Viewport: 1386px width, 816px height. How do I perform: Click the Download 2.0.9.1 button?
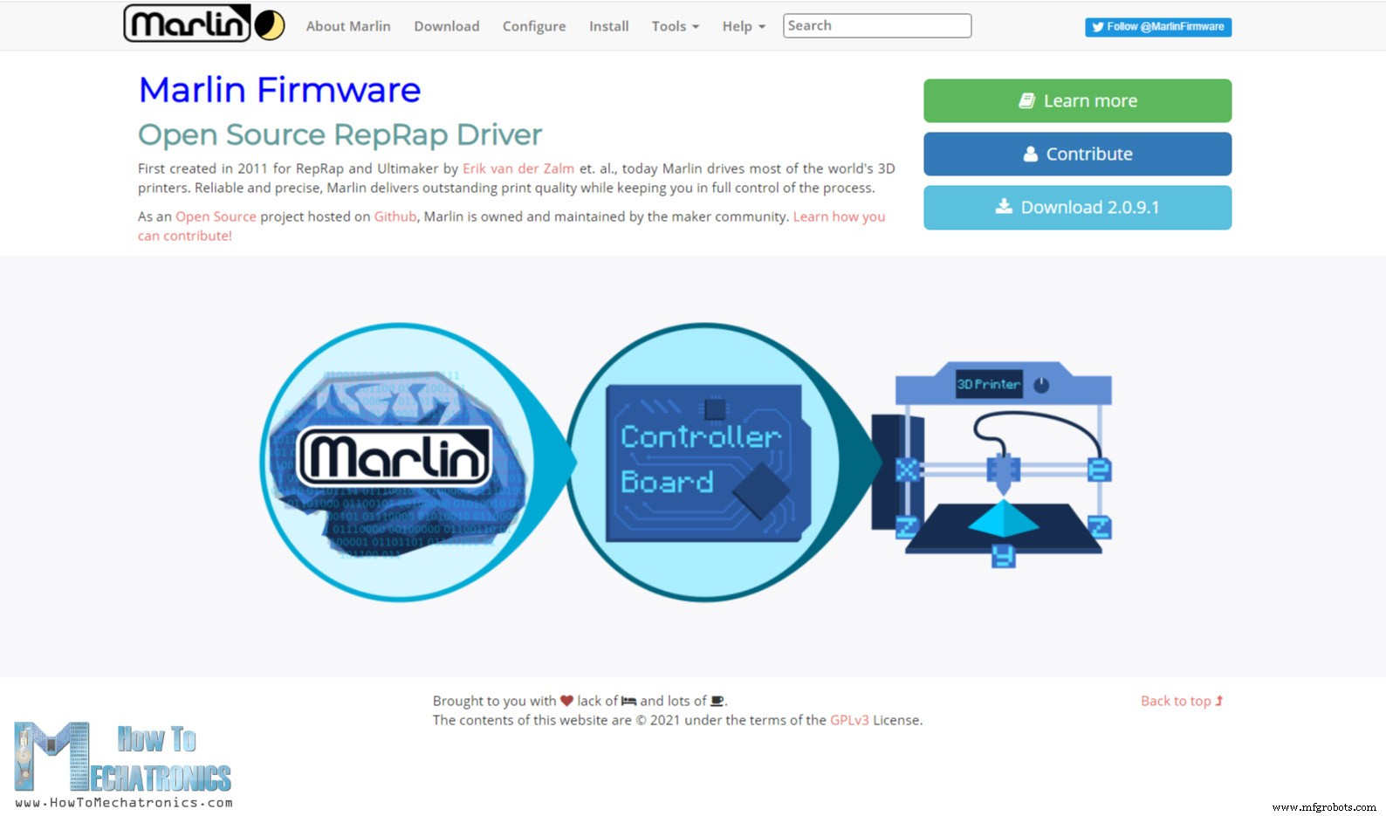click(x=1077, y=208)
